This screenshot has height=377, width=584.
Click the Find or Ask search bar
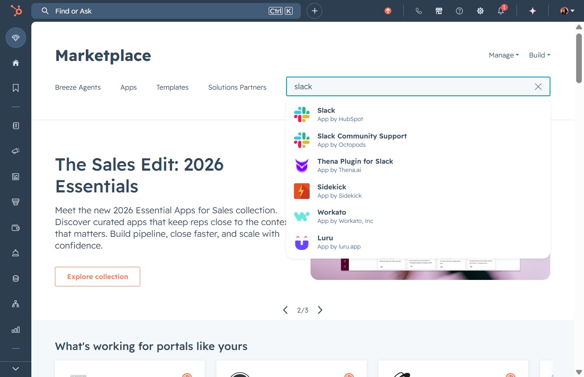click(x=166, y=11)
